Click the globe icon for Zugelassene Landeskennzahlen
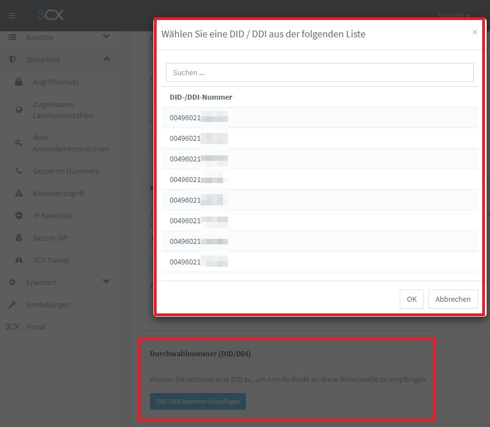This screenshot has width=490, height=427. [19, 110]
